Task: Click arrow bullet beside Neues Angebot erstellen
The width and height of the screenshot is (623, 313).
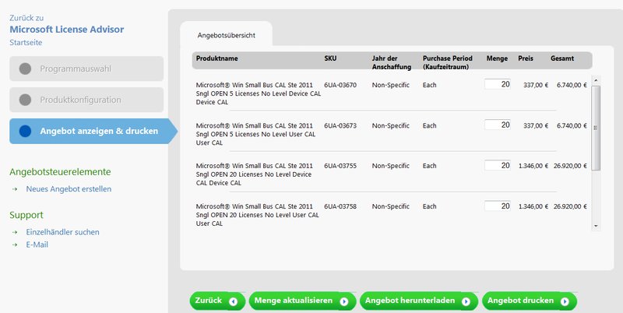Action: pos(15,189)
